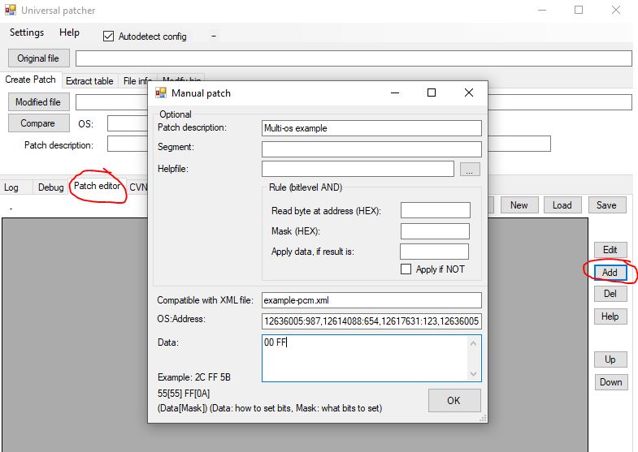Focus the Read byte at address field

[436, 210]
